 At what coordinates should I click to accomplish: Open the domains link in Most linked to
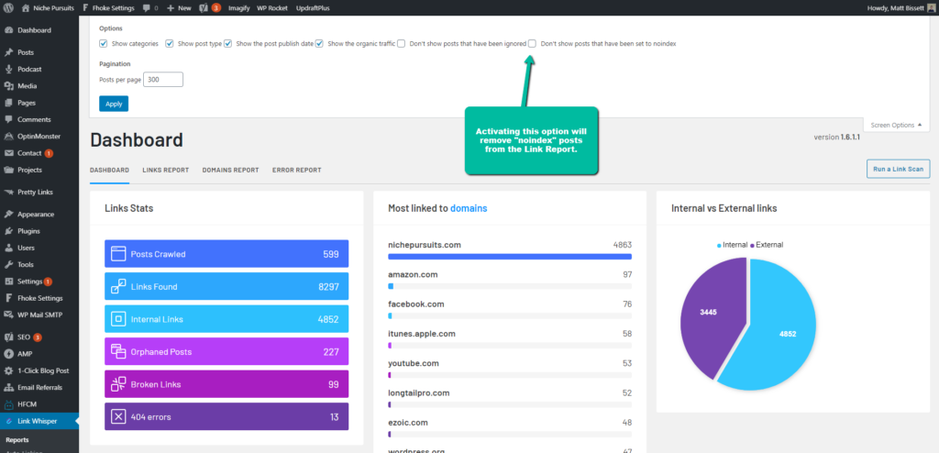[469, 208]
